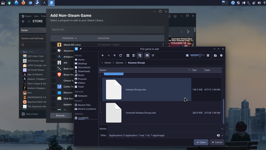The height and width of the screenshot is (150, 266).
Task: Open file dialog options gear
Action: click(x=221, y=55)
